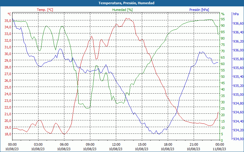This screenshot has width=244, height=152.
Task: Select the green 'Humedad [%]' legend label
Action: [x=122, y=10]
